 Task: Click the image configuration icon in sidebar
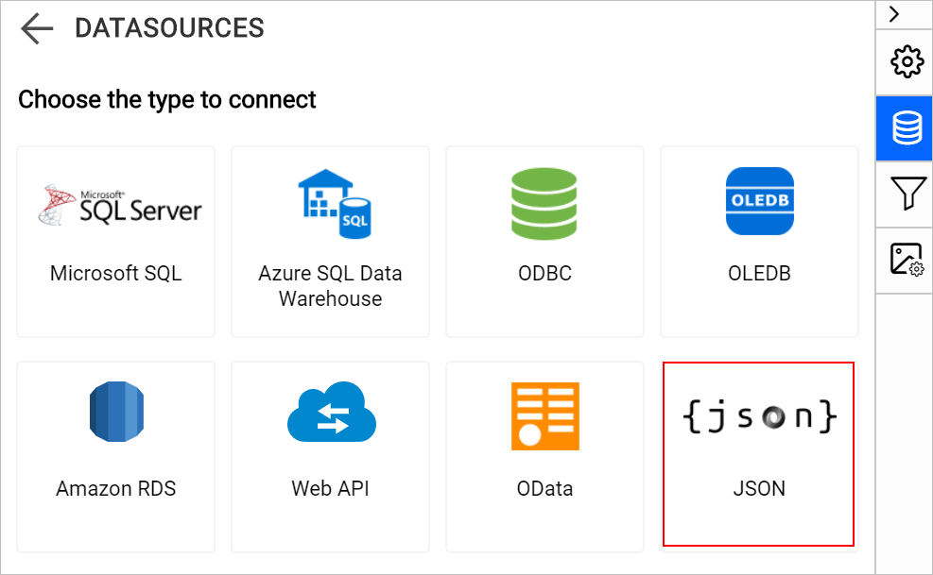coord(905,259)
